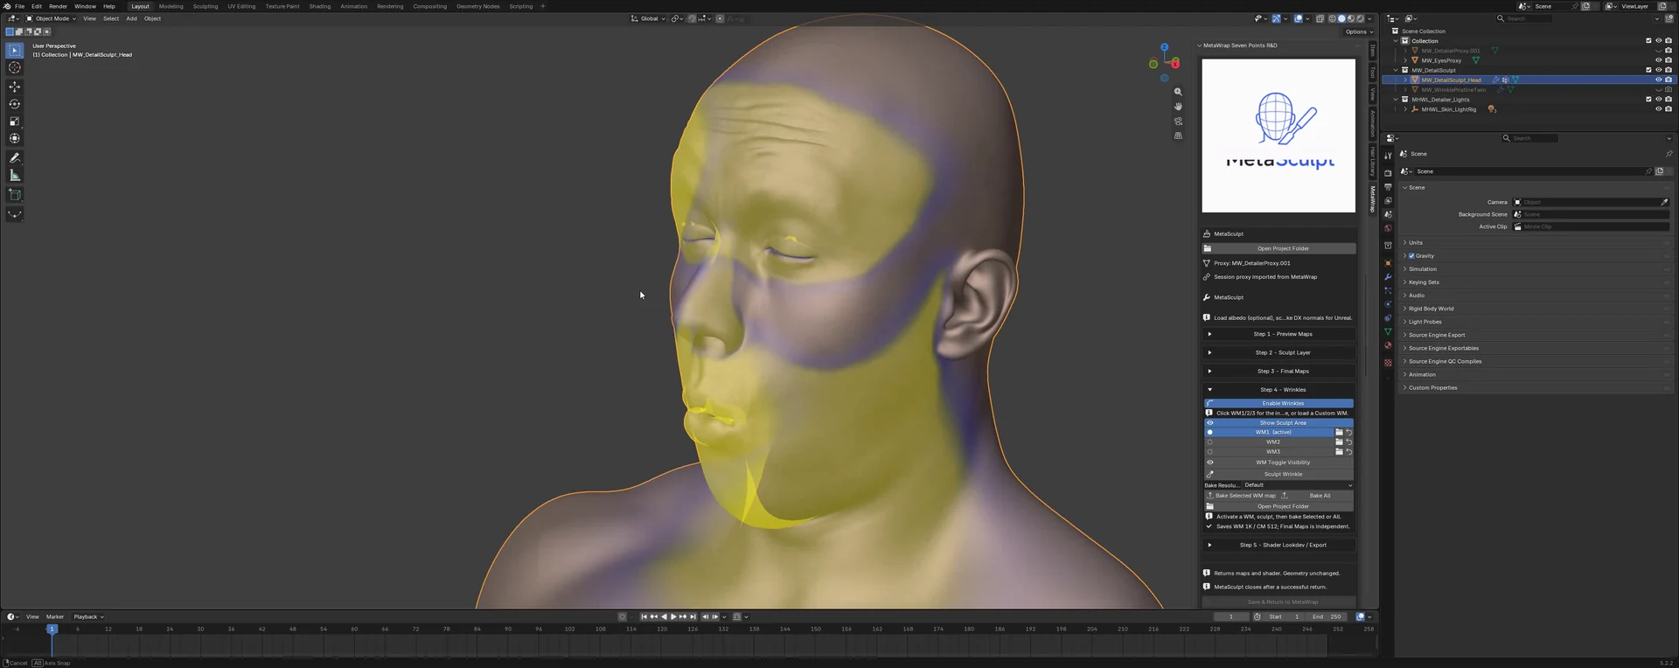The height and width of the screenshot is (668, 1679).
Task: Toggle the camera view icon in viewport
Action: [x=1178, y=122]
